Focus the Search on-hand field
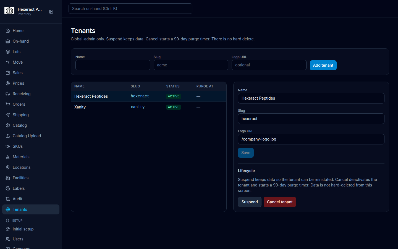This screenshot has width=398, height=249. tap(130, 9)
